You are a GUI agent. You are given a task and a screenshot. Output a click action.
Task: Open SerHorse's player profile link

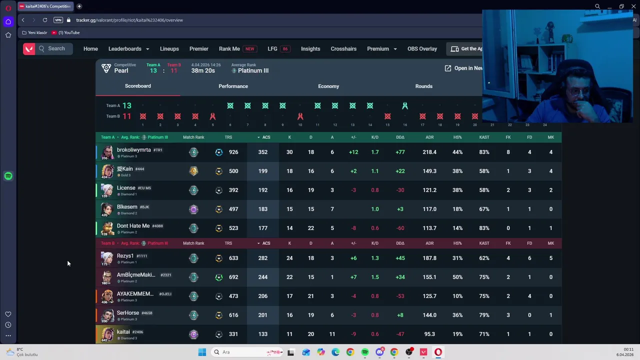click(x=127, y=312)
